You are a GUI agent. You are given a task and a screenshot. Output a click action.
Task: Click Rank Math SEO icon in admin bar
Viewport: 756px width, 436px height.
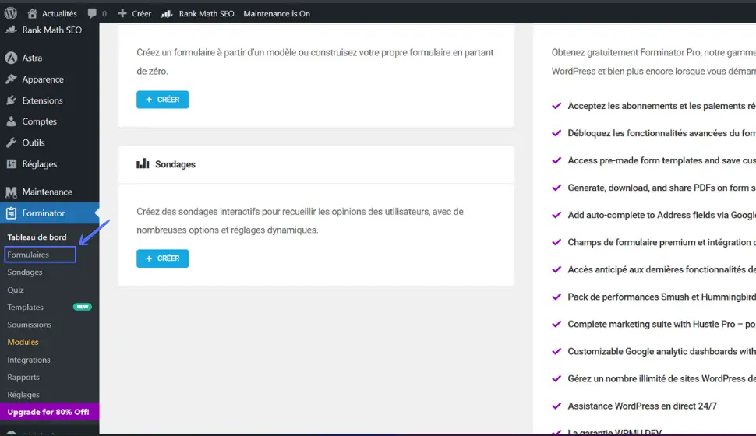click(167, 13)
